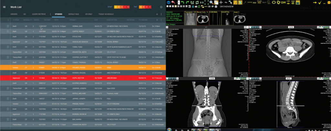Open the Work List hamburger menu

click(5, 7)
